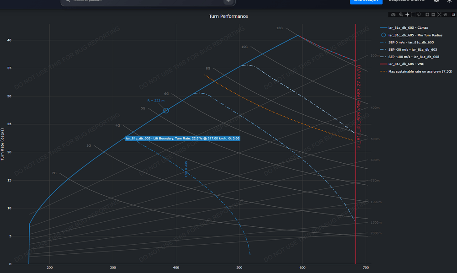Click the 12G load factor label
This screenshot has height=273, width=457.
279,28
